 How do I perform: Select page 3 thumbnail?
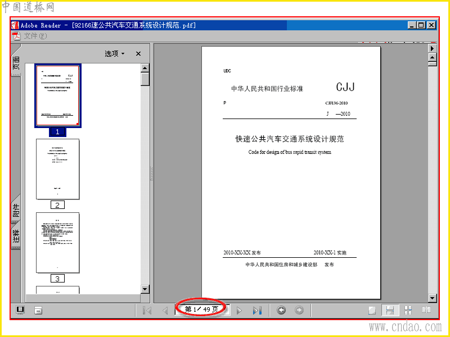pos(58,243)
